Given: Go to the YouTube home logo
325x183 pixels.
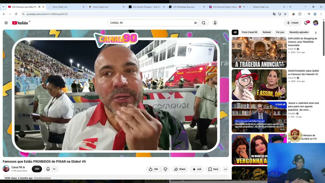Looking at the screenshot, I should (20, 23).
